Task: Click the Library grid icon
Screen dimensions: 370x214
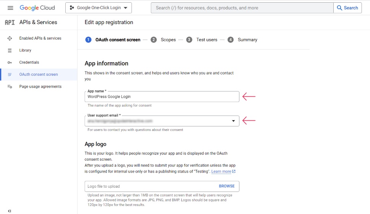Action: click(x=10, y=50)
